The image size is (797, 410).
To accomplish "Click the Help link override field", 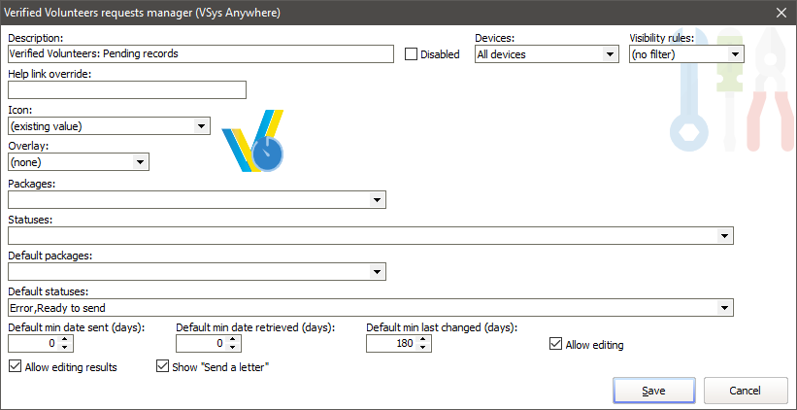I will coord(126,90).
